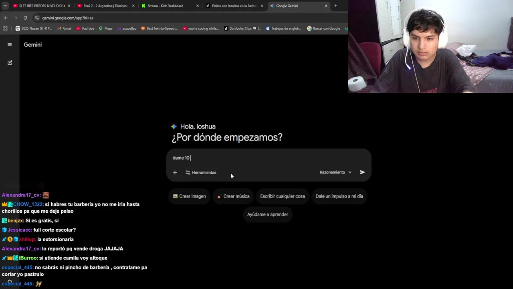The image size is (513, 289).
Task: Click chat message 'lo reportó pq vende droga JAJAJA'
Action: 83,249
